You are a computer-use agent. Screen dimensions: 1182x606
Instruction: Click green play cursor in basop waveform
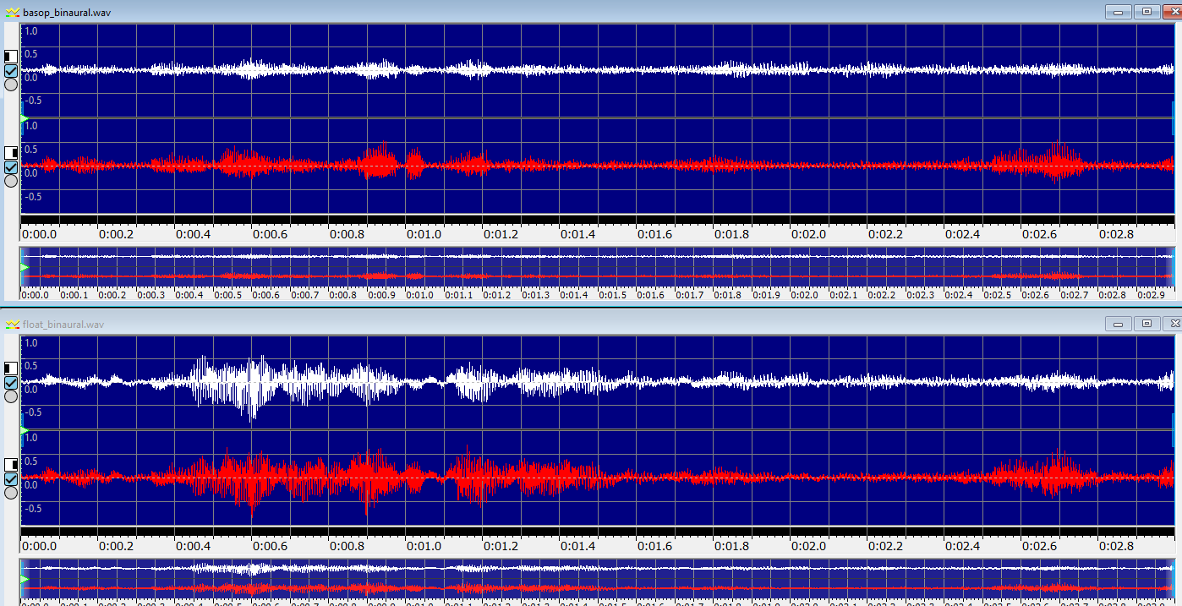point(25,118)
